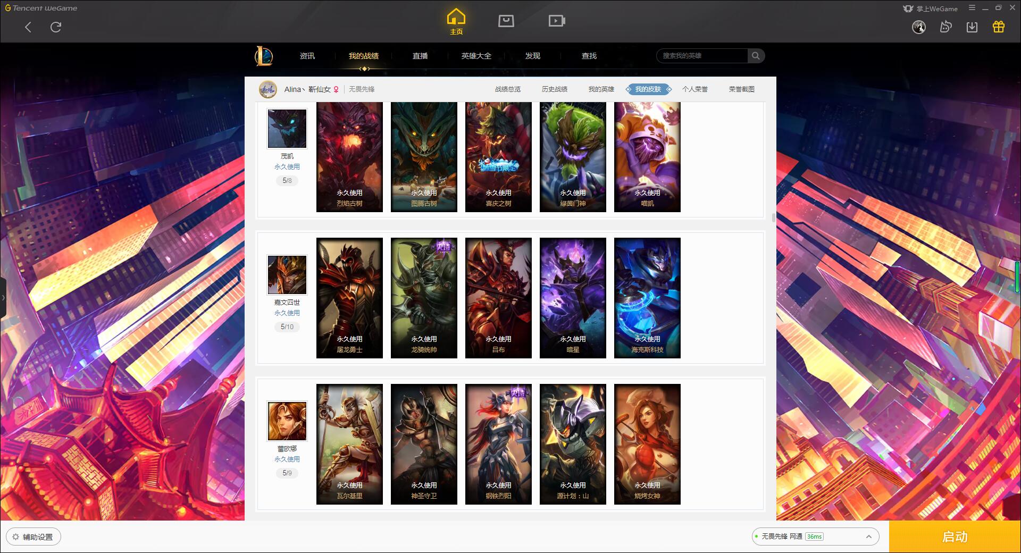Click the League of Legends logo
The width and height of the screenshot is (1021, 553).
coord(264,56)
